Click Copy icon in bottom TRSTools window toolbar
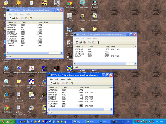 63,83
